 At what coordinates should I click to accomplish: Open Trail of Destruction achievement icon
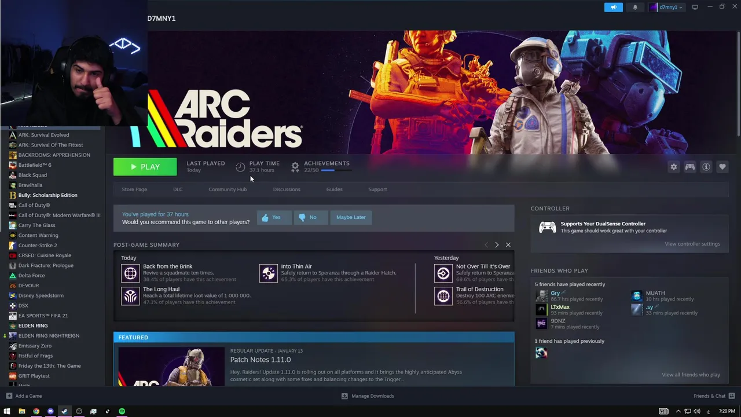[443, 296]
